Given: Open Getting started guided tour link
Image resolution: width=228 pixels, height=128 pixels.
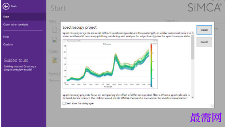Looking at the screenshot, I should 20,68.
